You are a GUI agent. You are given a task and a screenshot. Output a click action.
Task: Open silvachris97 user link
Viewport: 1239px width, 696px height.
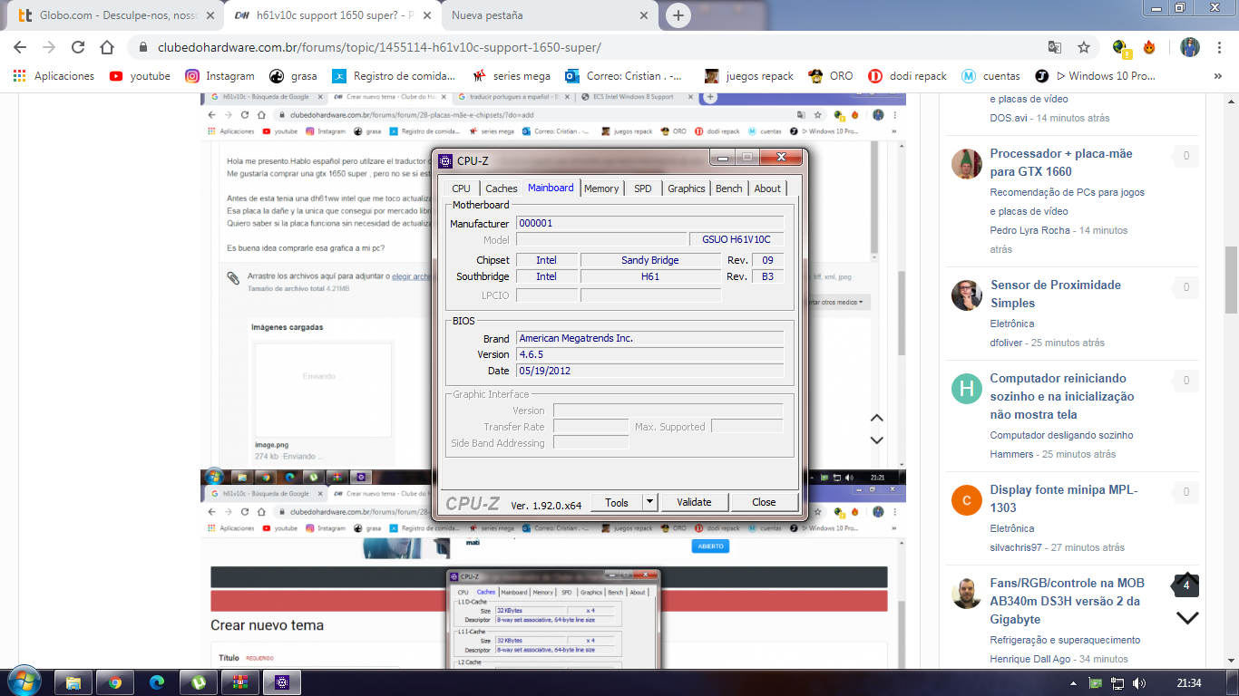tap(1016, 547)
